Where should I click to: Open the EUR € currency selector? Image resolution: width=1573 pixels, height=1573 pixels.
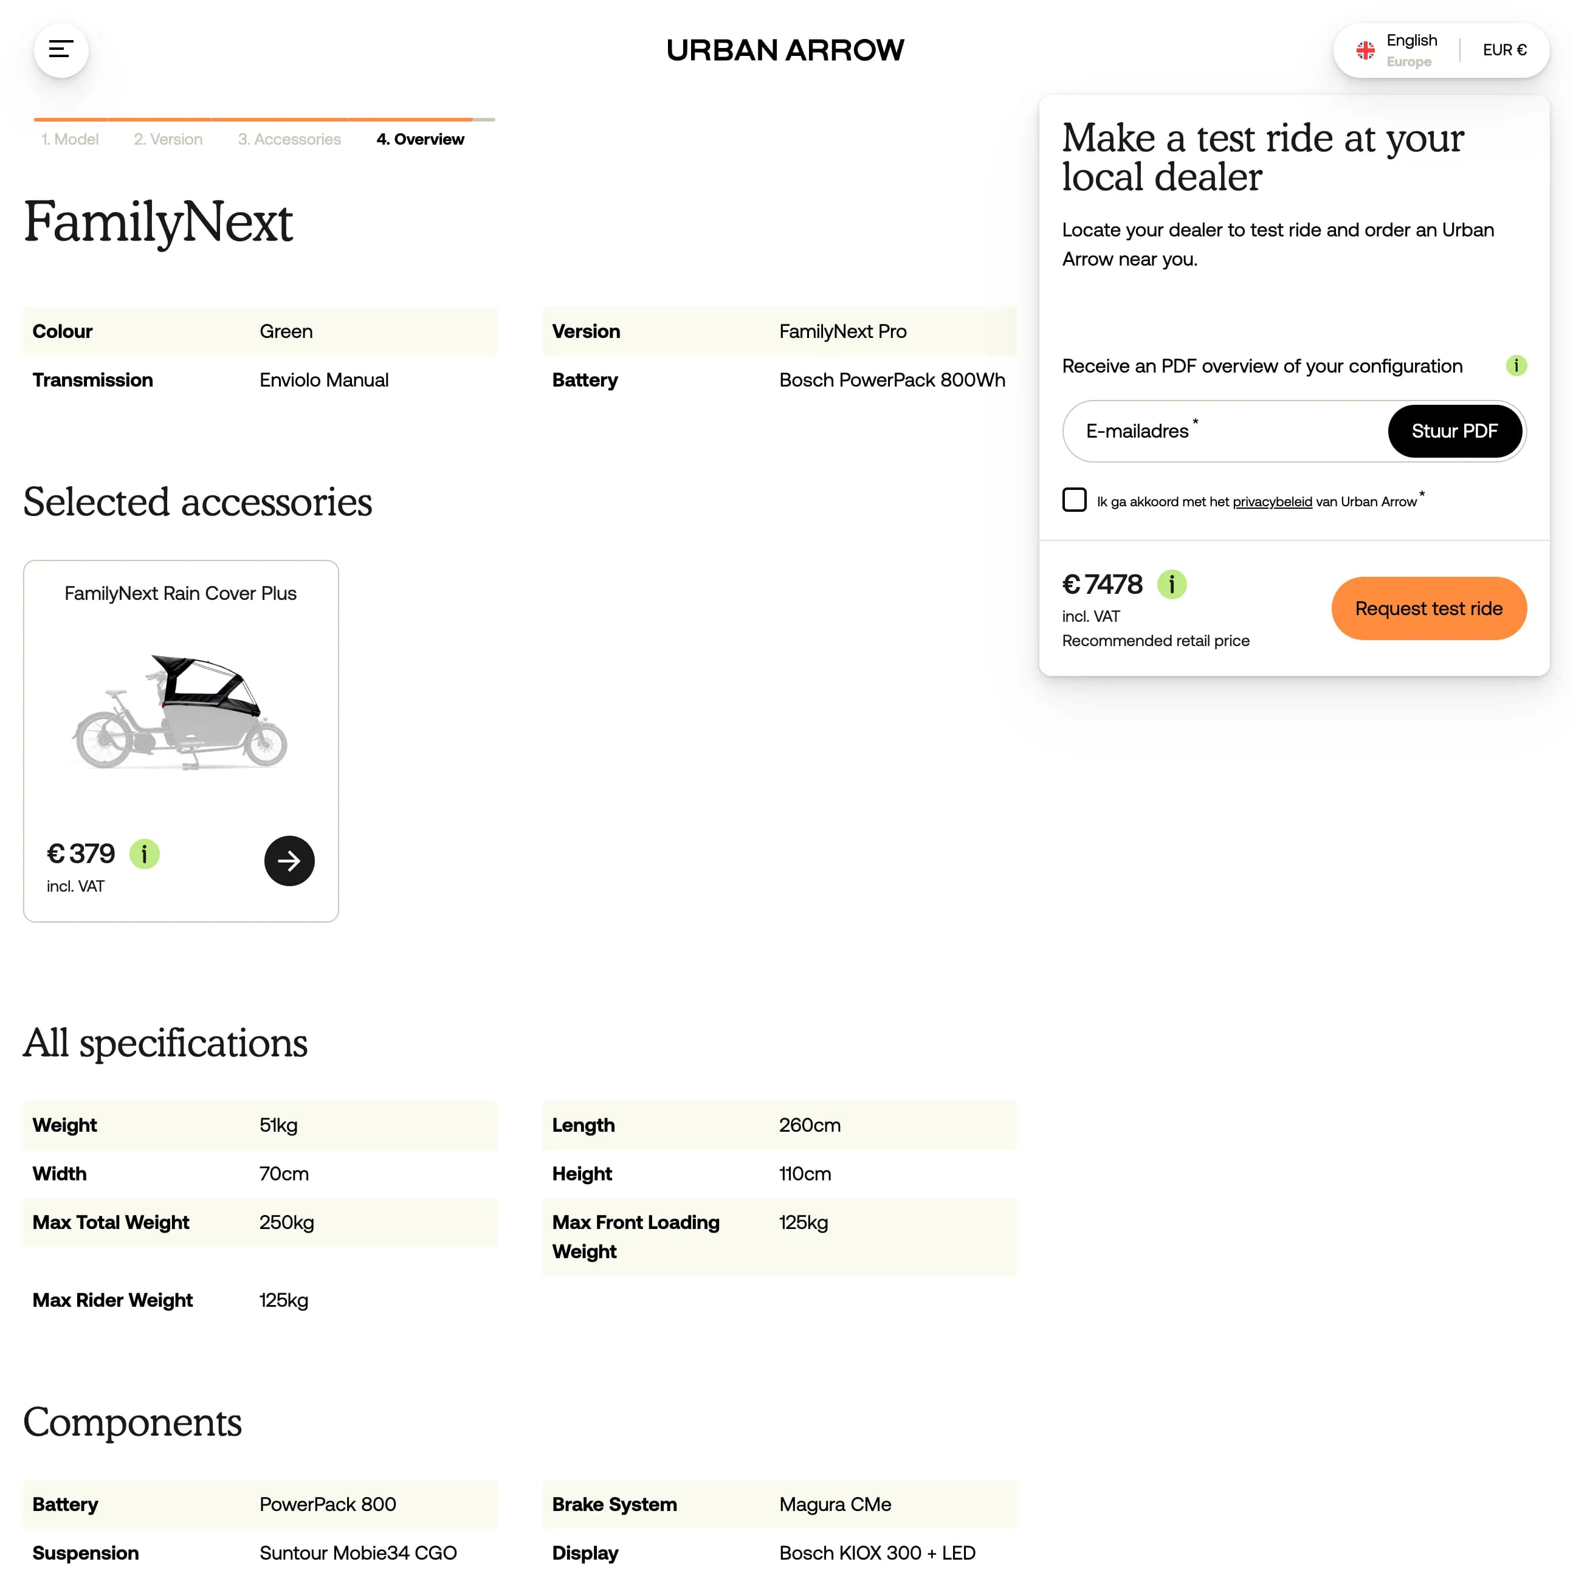(1504, 50)
